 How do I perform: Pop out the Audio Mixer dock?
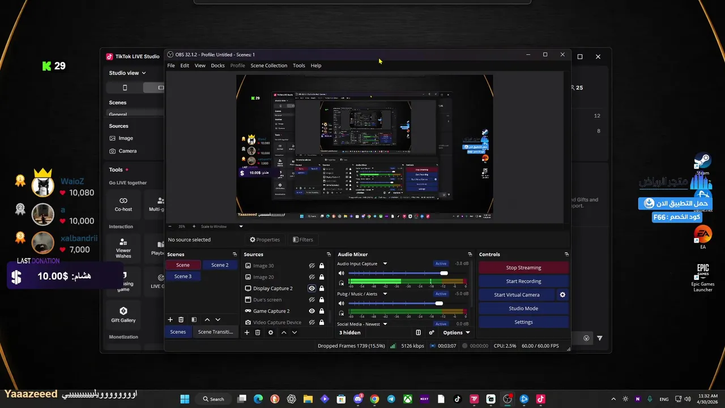click(470, 254)
